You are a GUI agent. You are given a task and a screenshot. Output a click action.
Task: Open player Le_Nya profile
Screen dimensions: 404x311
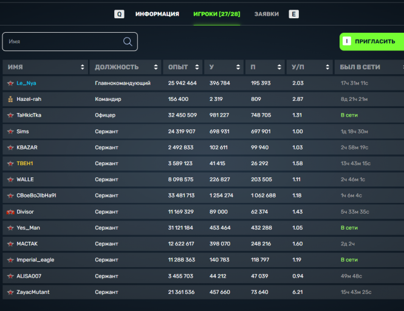(x=26, y=83)
